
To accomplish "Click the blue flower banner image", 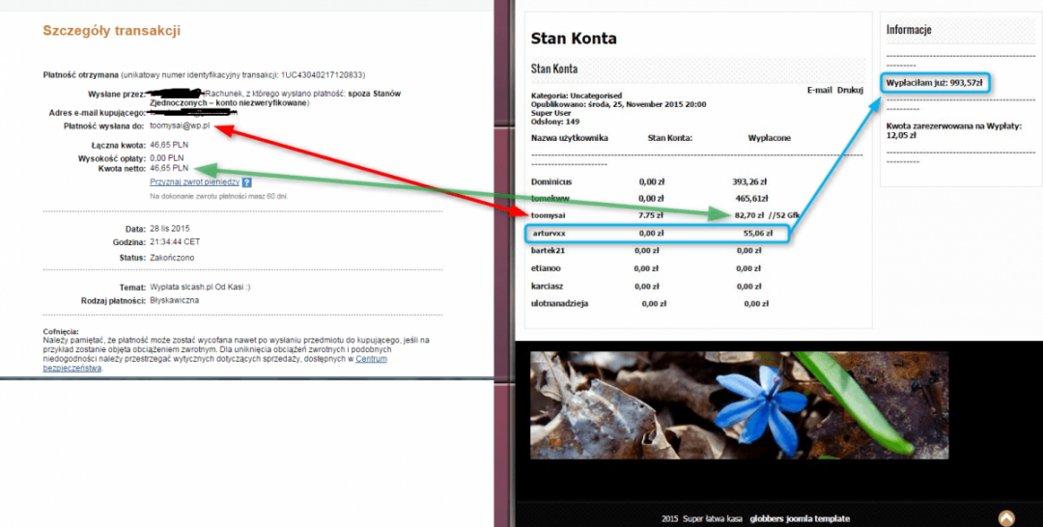I will coord(739,405).
